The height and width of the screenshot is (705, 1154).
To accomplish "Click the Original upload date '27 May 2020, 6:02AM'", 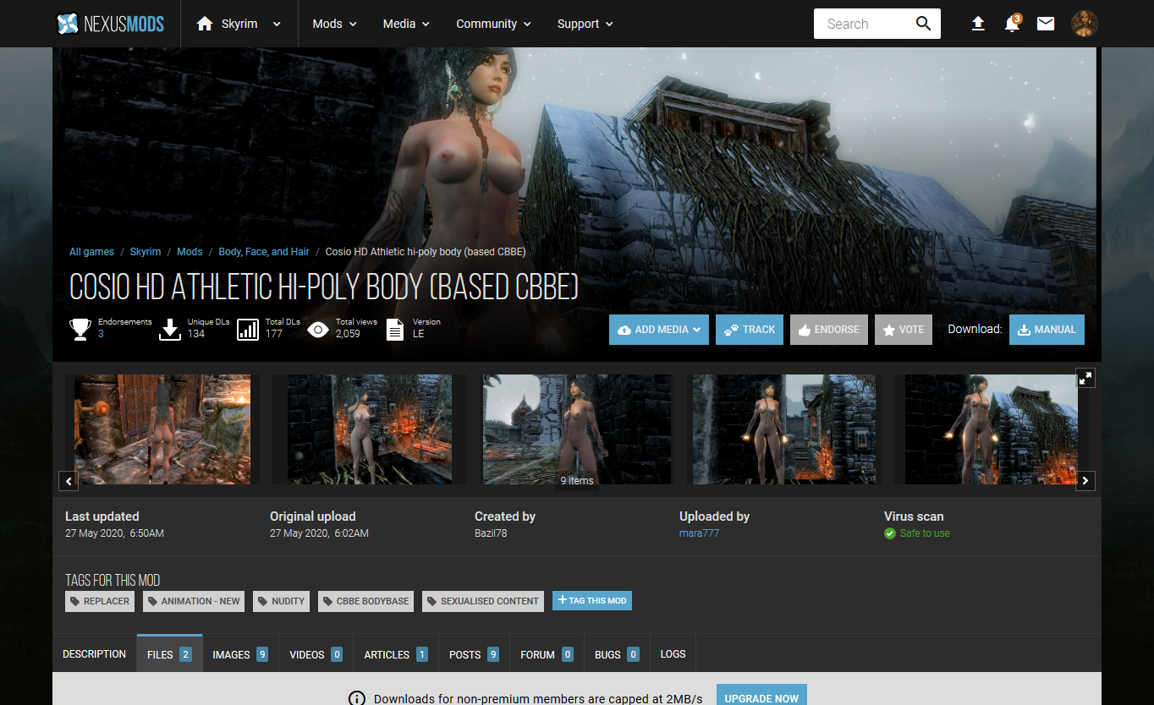I will point(319,533).
